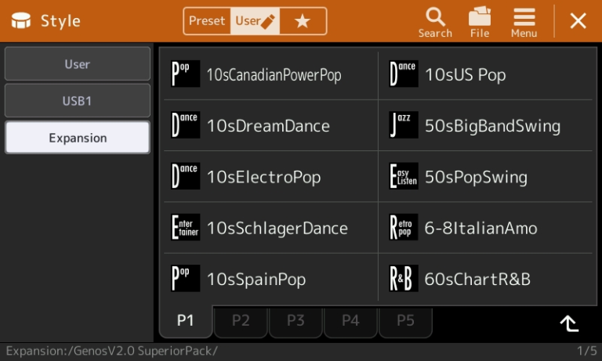Click the Pop icon beside 10sSpainPop

[185, 278]
